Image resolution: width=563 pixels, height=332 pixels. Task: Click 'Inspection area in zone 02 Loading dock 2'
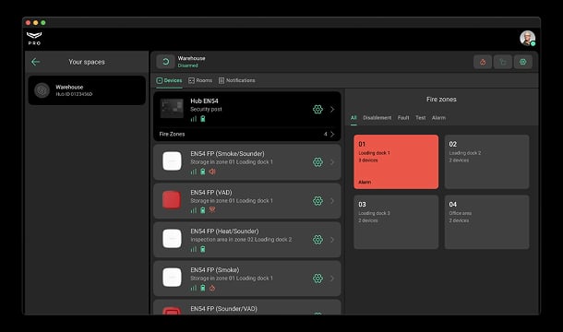point(241,240)
